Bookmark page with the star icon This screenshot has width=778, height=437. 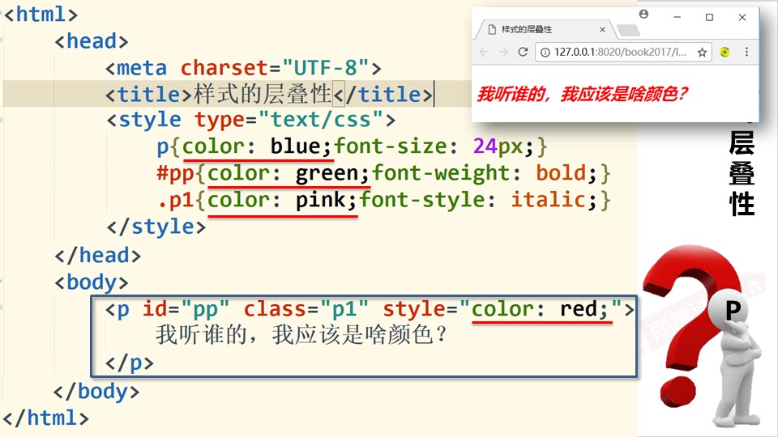(x=702, y=52)
